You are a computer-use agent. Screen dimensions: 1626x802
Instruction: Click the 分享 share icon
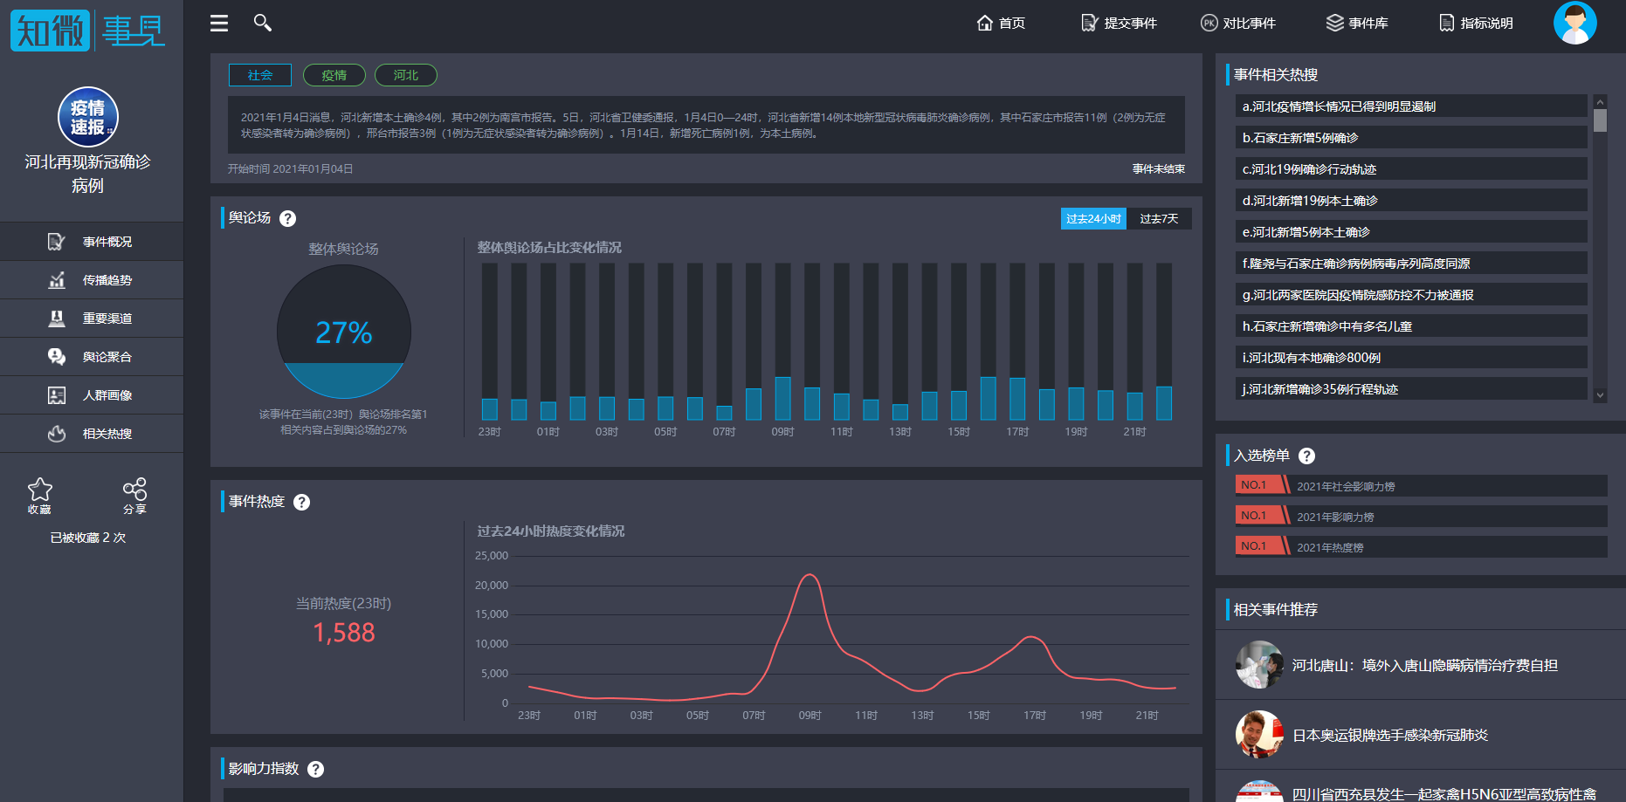click(134, 489)
